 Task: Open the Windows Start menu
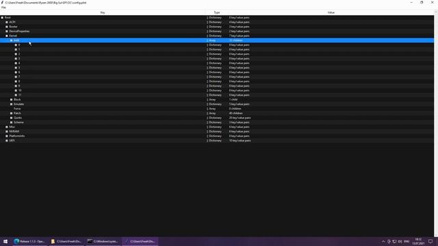click(5, 241)
